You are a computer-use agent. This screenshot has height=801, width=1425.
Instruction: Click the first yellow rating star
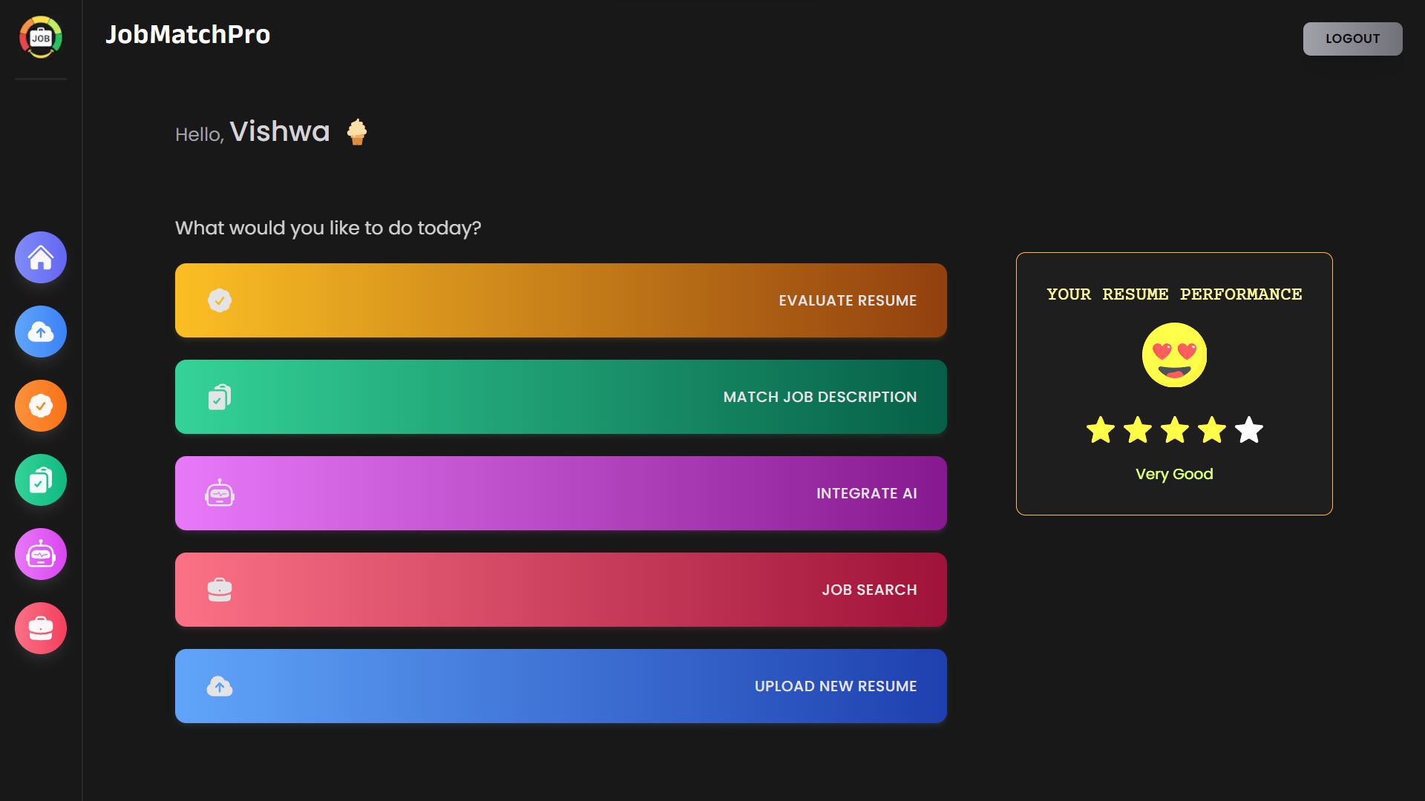coord(1100,430)
